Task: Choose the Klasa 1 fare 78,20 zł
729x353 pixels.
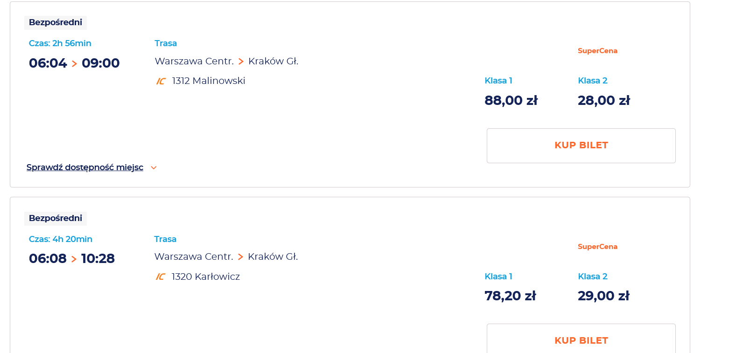Action: click(x=510, y=296)
